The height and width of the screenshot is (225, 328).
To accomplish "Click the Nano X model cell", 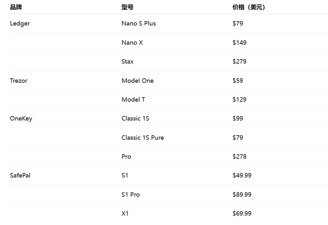I will pyautogui.click(x=132, y=42).
